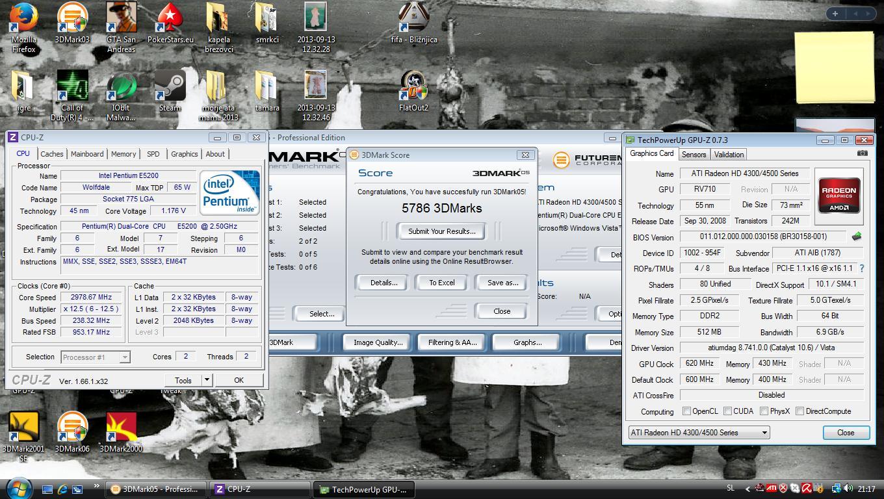Export score To Excel
The width and height of the screenshot is (884, 499).
click(x=441, y=283)
